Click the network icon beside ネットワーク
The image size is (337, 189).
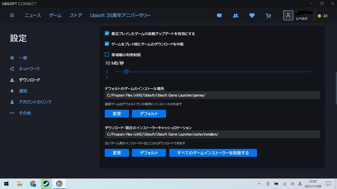pos(12,69)
